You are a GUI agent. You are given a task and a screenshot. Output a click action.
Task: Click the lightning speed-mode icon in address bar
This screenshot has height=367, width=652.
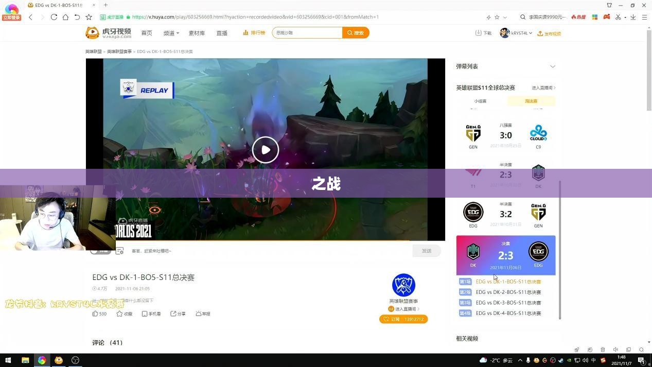488,17
